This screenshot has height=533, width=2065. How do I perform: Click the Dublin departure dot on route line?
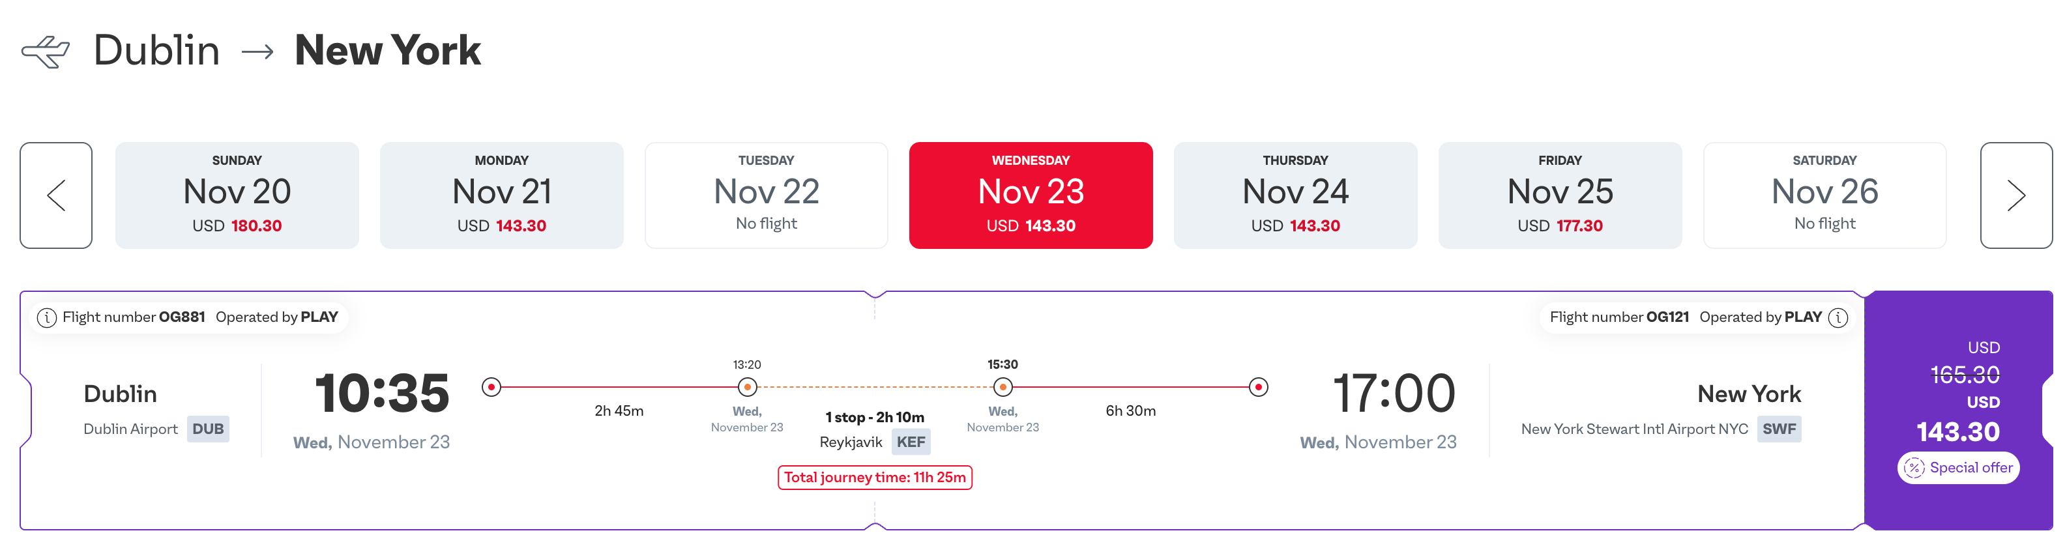[491, 387]
